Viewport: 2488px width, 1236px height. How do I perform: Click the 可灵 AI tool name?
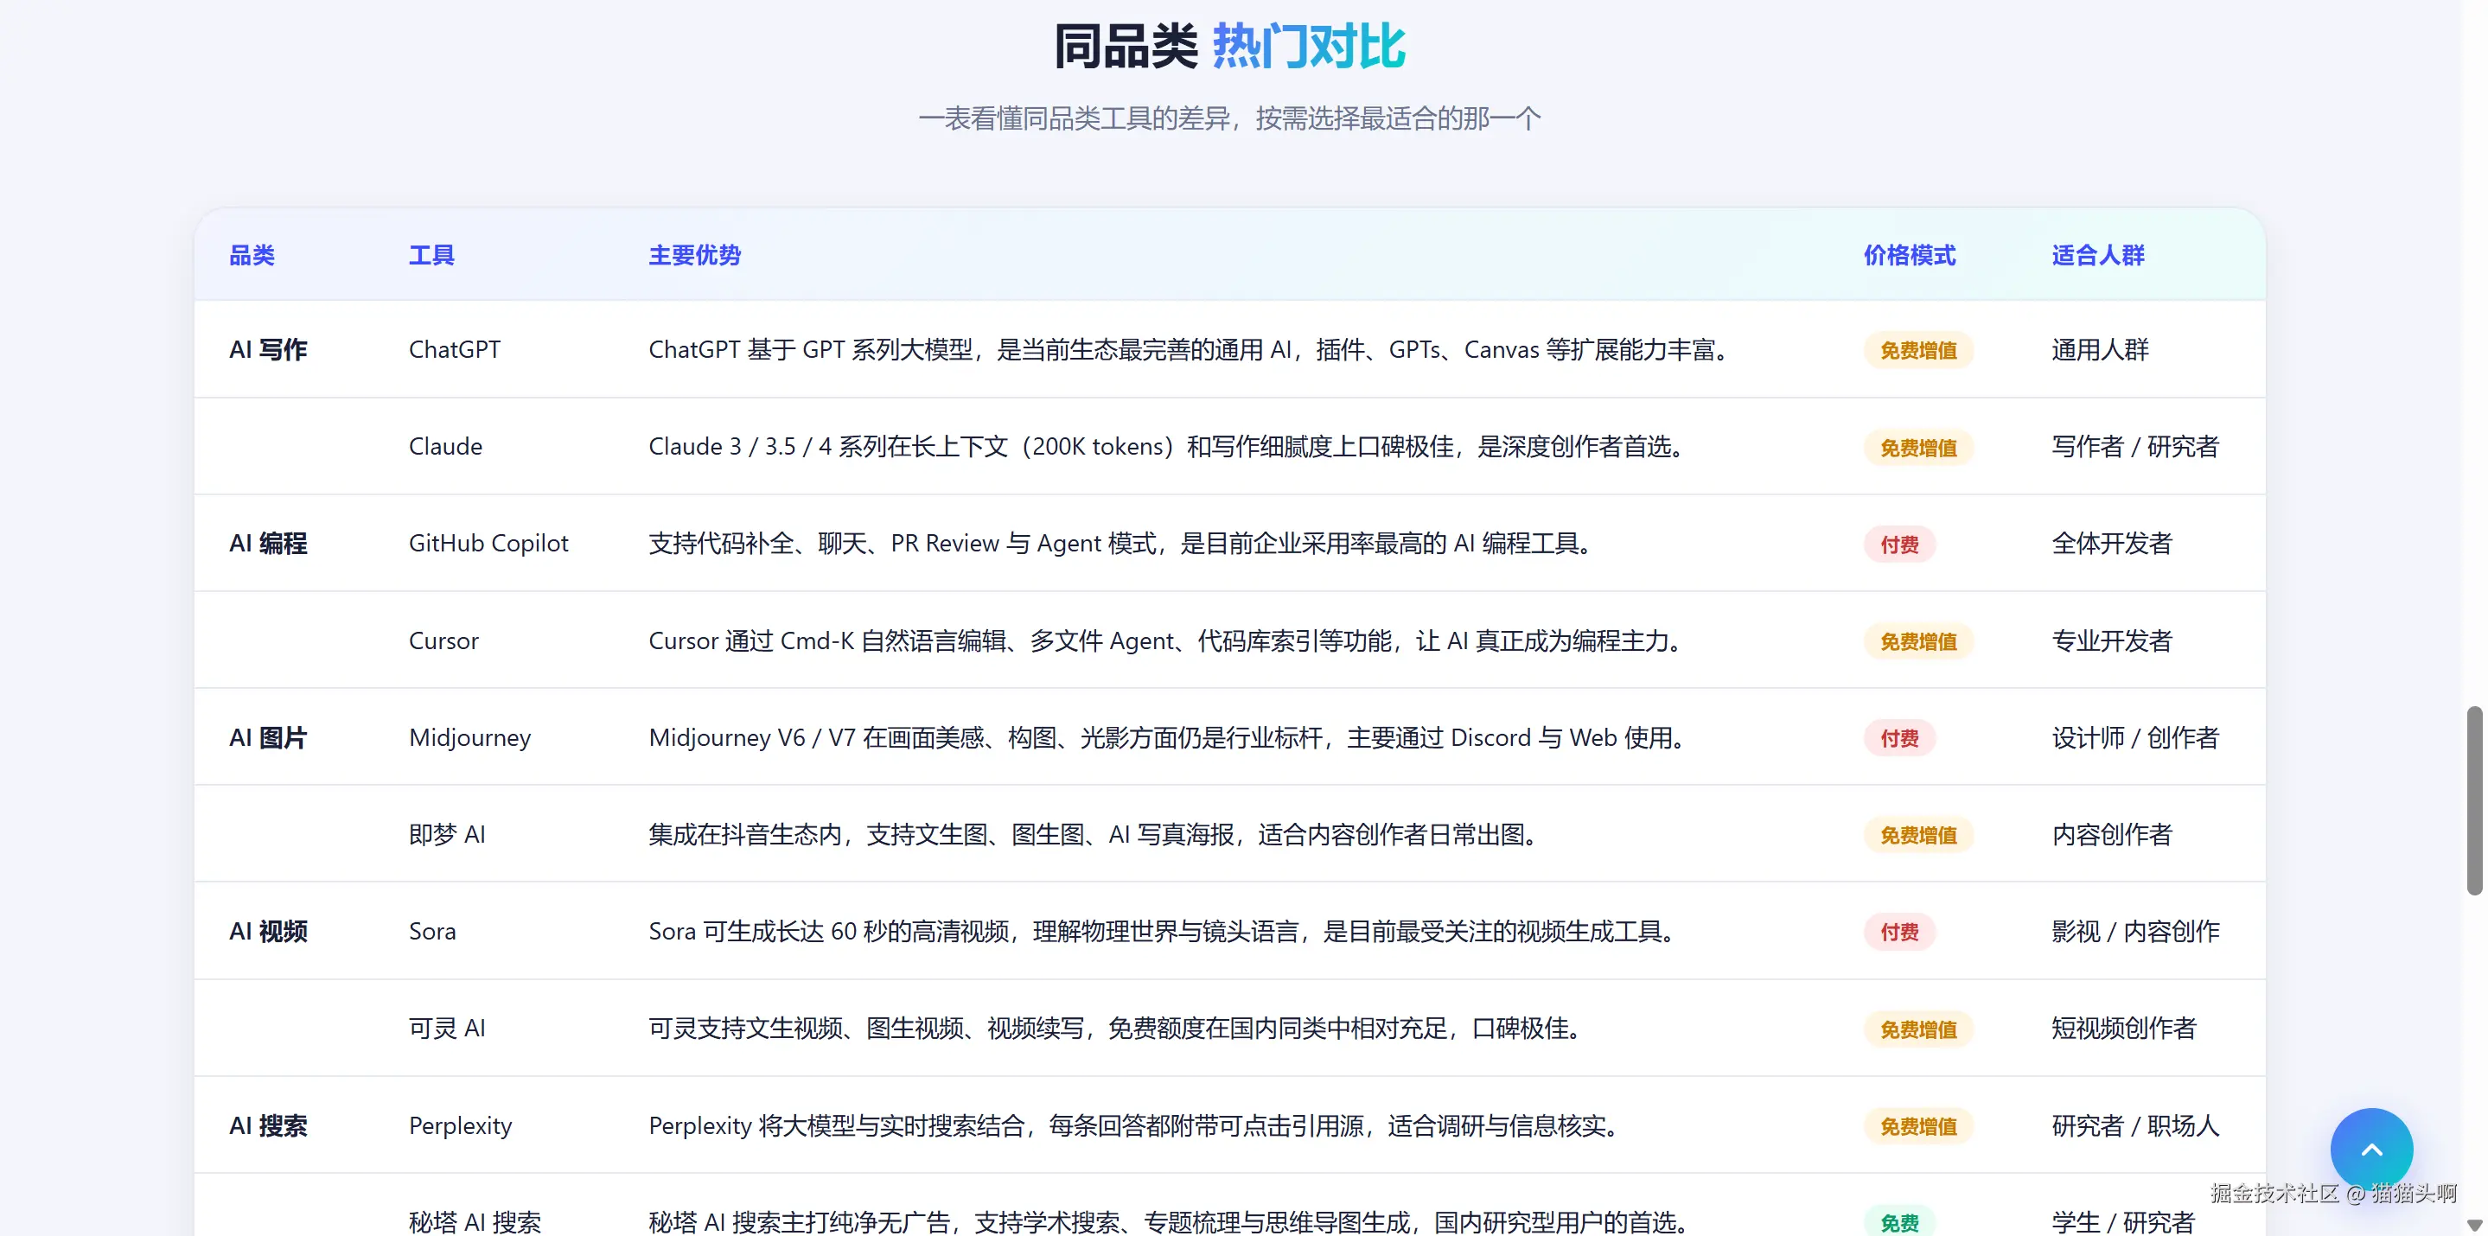click(447, 1029)
